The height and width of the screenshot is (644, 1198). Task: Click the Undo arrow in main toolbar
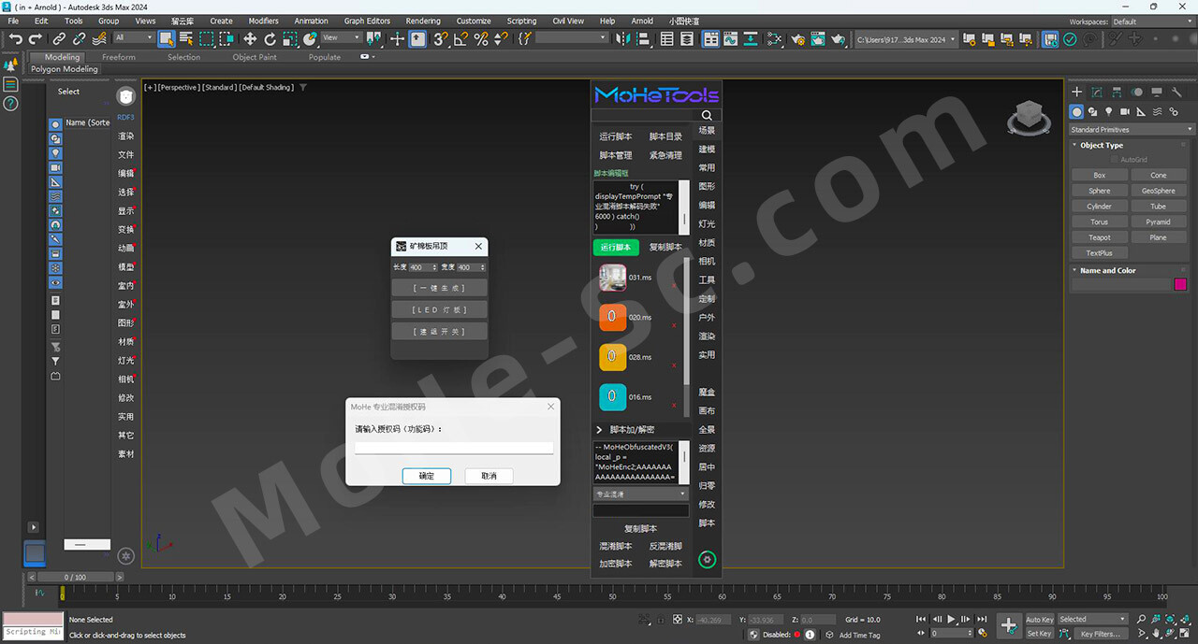coord(16,39)
